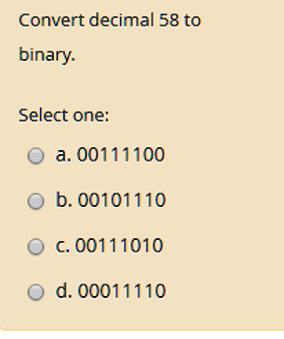Viewport: 284px width, 339px height.
Task: Click the answer text 00011110
Action: pos(122,291)
